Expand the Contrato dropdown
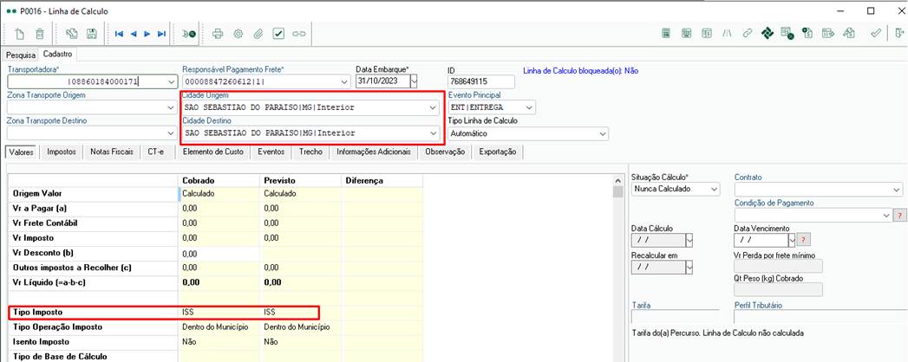The height and width of the screenshot is (362, 908). (x=897, y=189)
